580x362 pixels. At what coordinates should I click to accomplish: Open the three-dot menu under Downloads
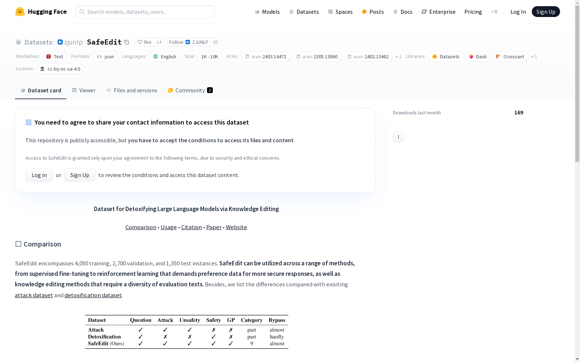coord(398,137)
